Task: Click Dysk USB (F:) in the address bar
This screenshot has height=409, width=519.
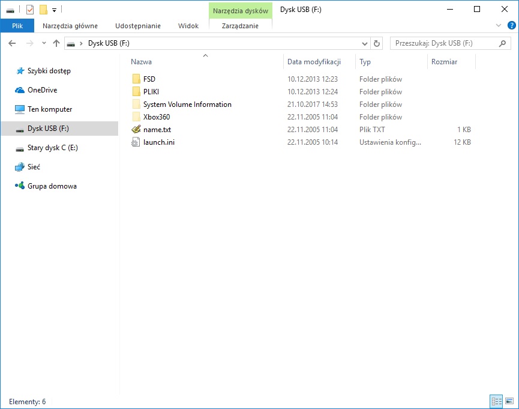Action: [109, 43]
